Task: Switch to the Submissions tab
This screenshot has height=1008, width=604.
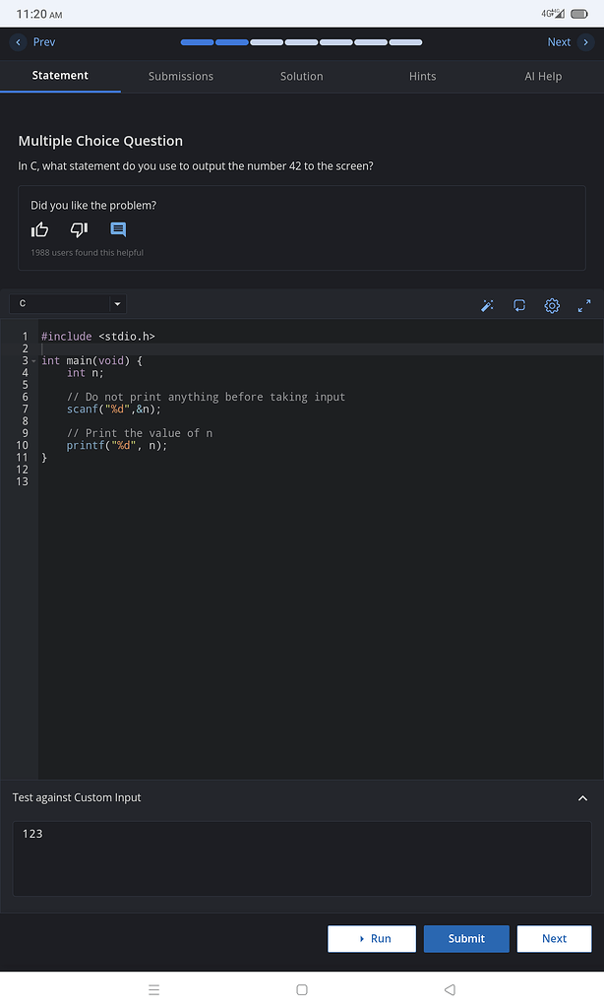Action: pyautogui.click(x=181, y=76)
